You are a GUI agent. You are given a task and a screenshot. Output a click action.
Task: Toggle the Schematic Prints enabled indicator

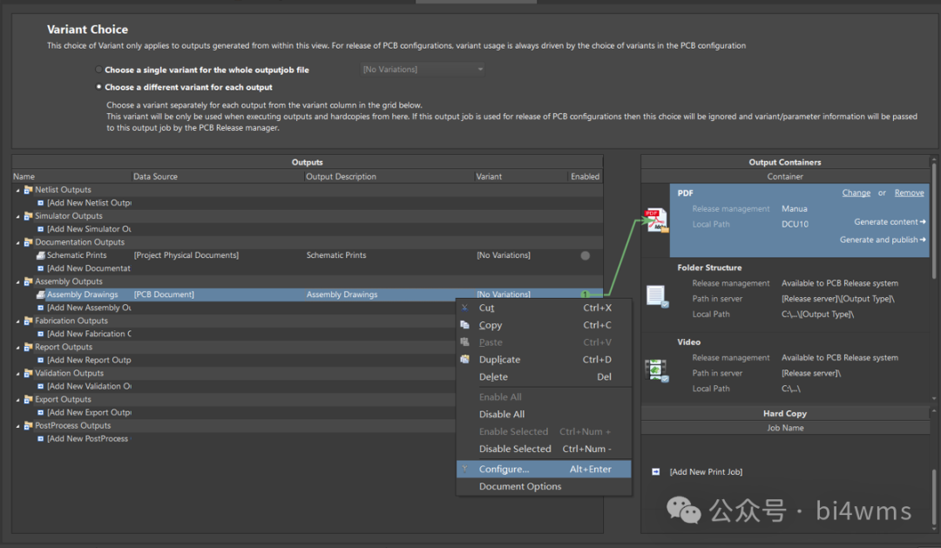585,255
